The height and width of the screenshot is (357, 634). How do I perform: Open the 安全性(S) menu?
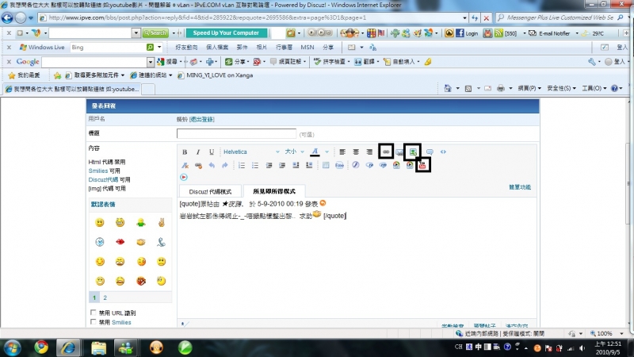(x=560, y=88)
